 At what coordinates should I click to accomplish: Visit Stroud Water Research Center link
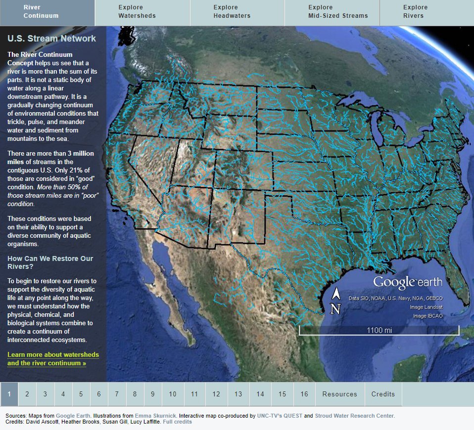(354, 416)
